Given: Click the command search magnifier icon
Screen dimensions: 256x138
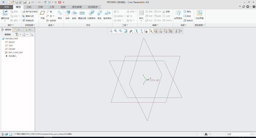Looking at the screenshot, I should [244, 7].
